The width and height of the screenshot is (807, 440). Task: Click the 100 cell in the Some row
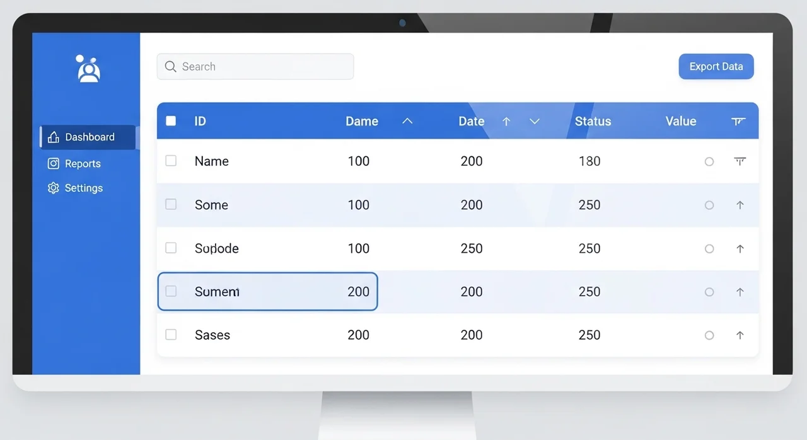click(359, 205)
